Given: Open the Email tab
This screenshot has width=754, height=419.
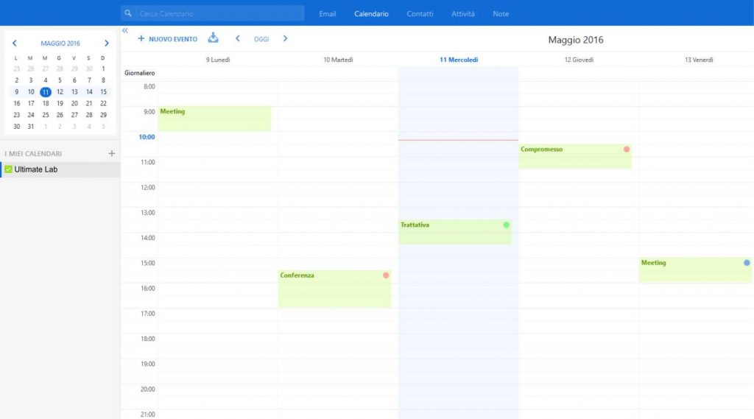Looking at the screenshot, I should [328, 14].
